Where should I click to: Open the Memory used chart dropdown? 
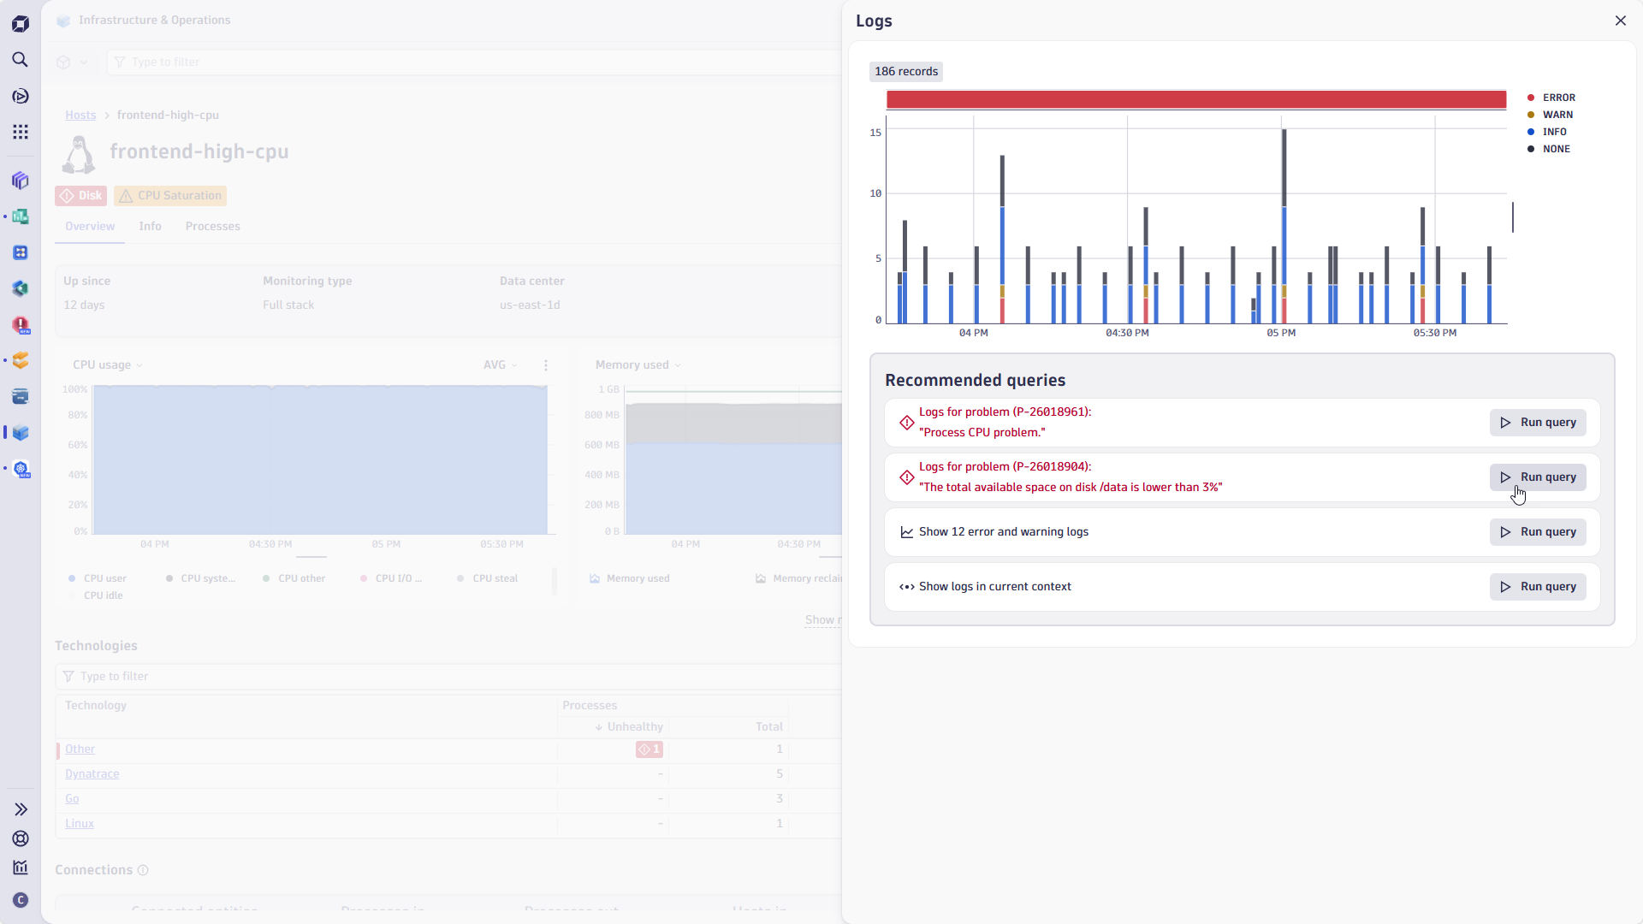[x=637, y=364]
